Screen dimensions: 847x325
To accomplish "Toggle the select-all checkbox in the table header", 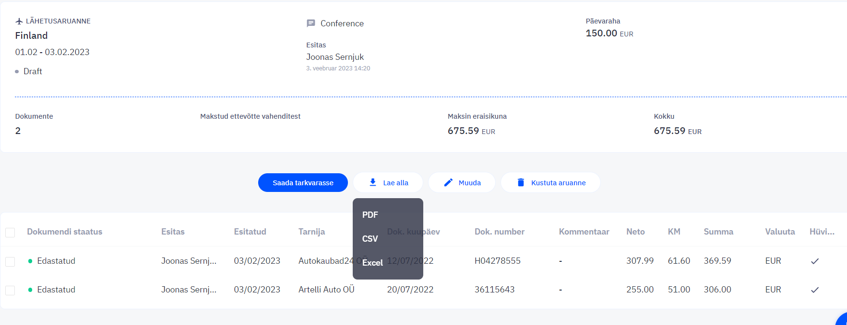I will pos(10,233).
